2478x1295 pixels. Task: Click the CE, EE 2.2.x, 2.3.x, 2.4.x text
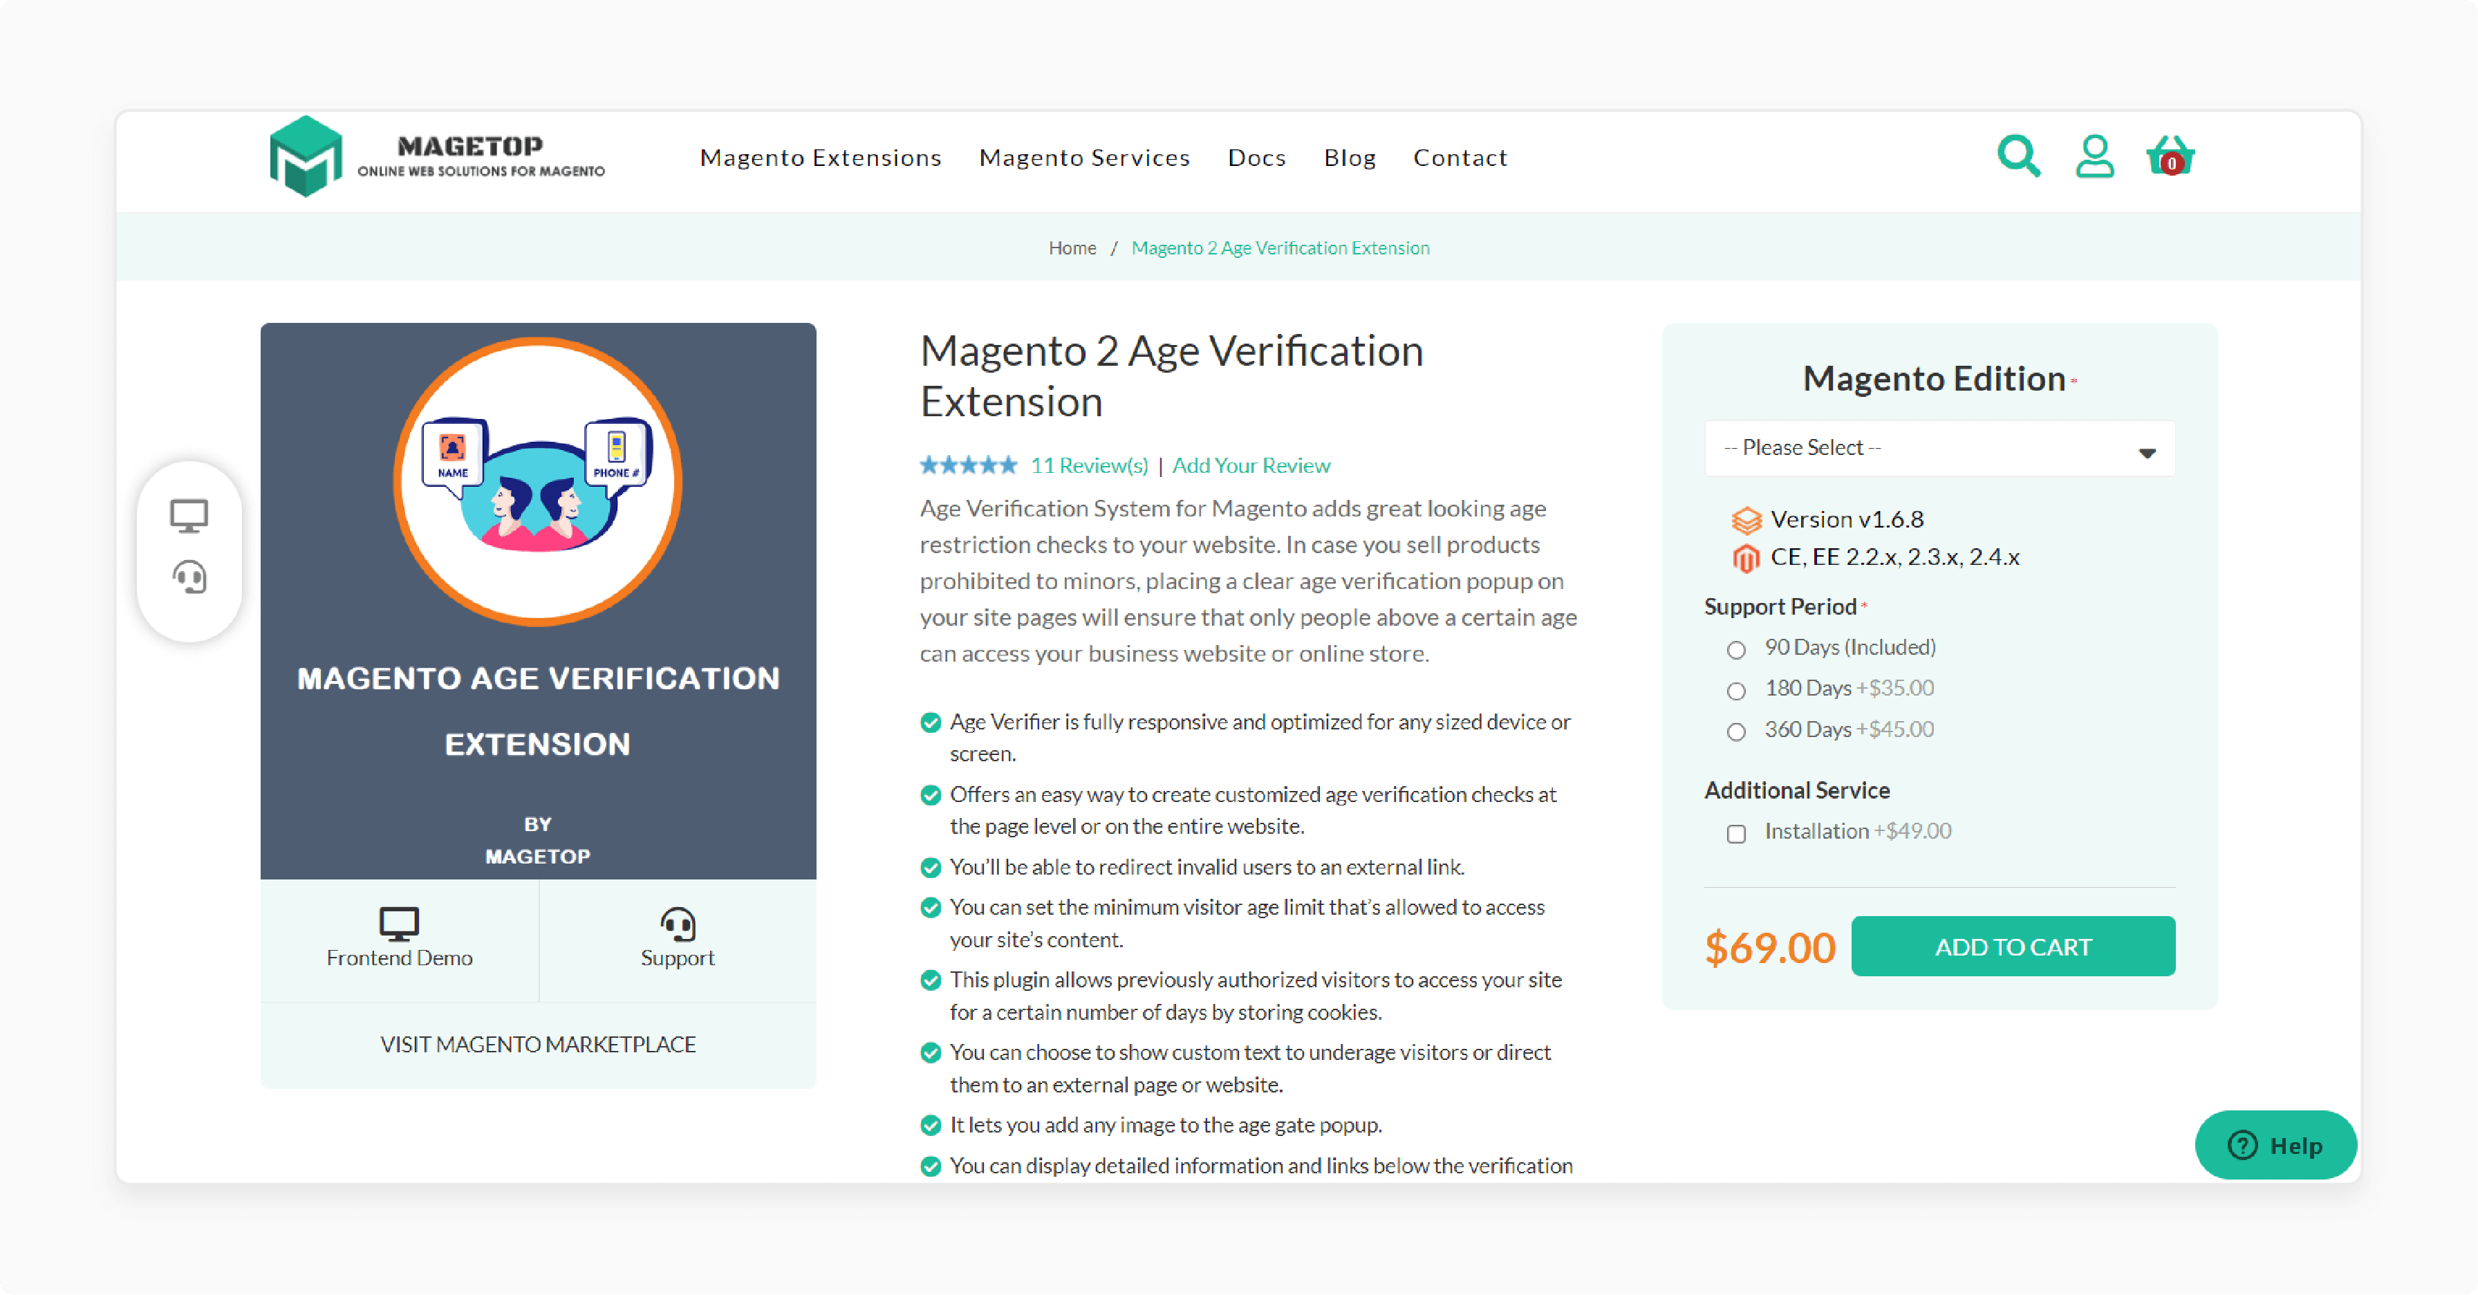(1894, 557)
